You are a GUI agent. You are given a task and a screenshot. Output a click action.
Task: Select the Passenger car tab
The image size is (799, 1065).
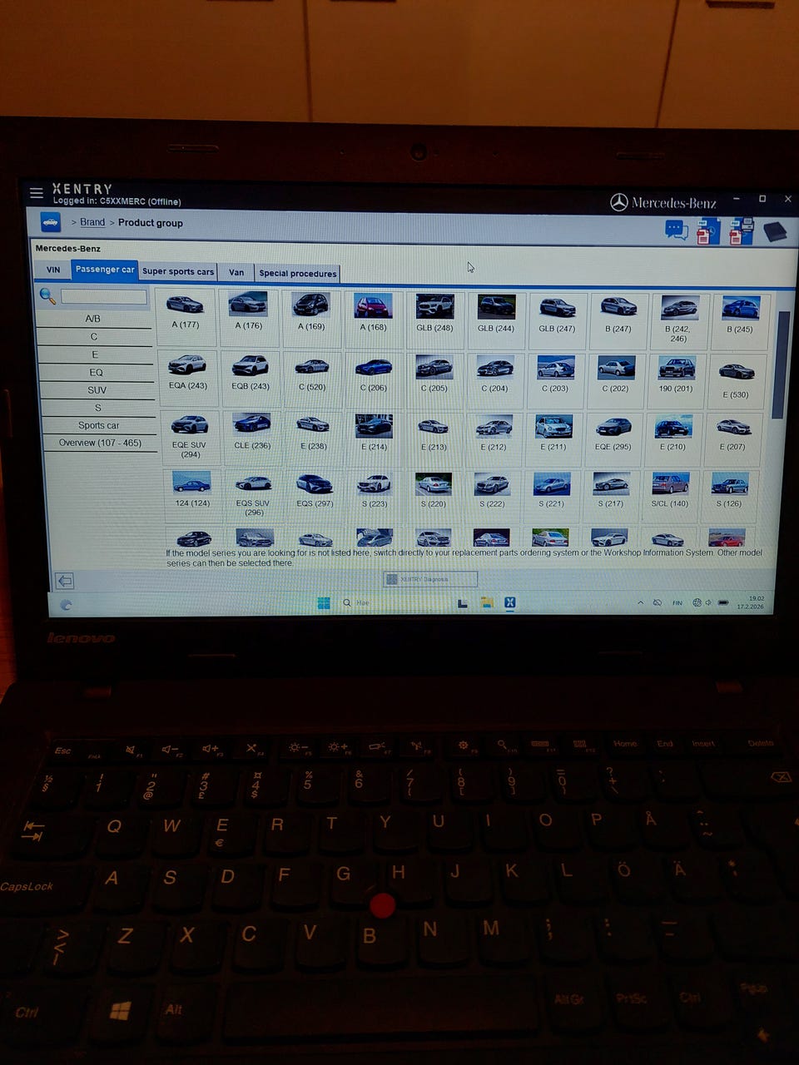click(x=105, y=270)
